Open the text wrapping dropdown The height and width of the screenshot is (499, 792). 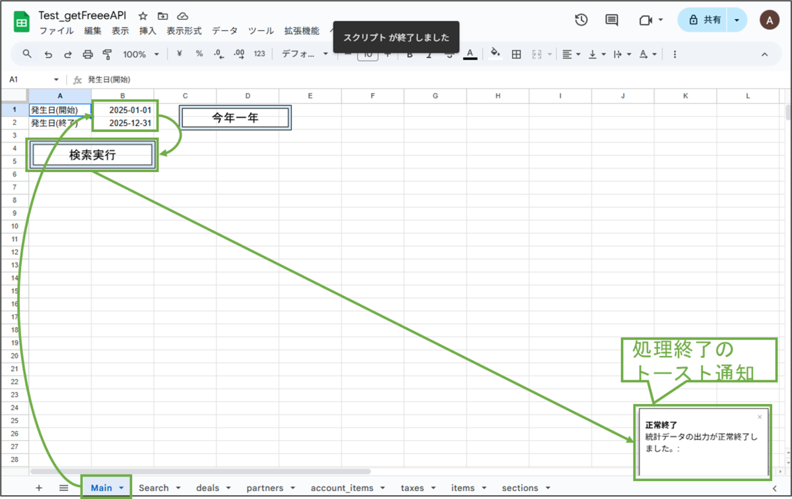click(x=622, y=54)
